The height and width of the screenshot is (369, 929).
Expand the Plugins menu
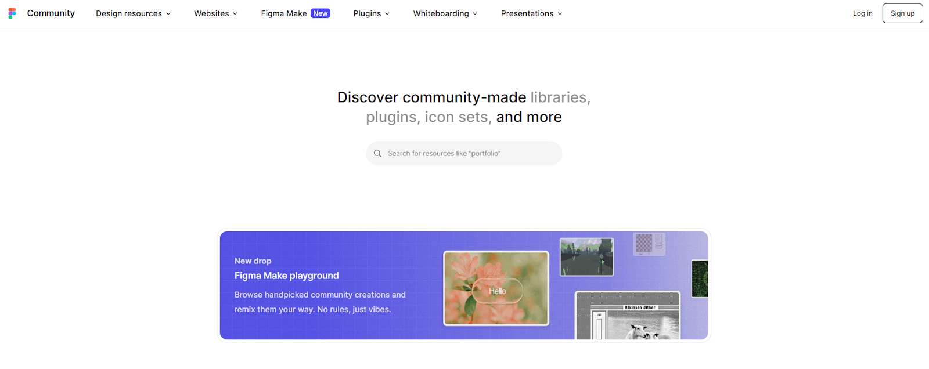coord(372,13)
